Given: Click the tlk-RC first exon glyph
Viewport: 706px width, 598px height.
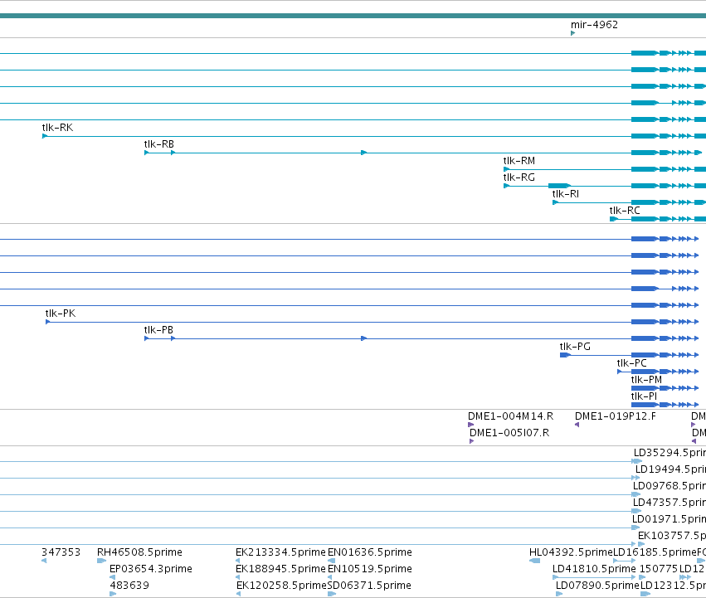Looking at the screenshot, I should coord(614,219).
